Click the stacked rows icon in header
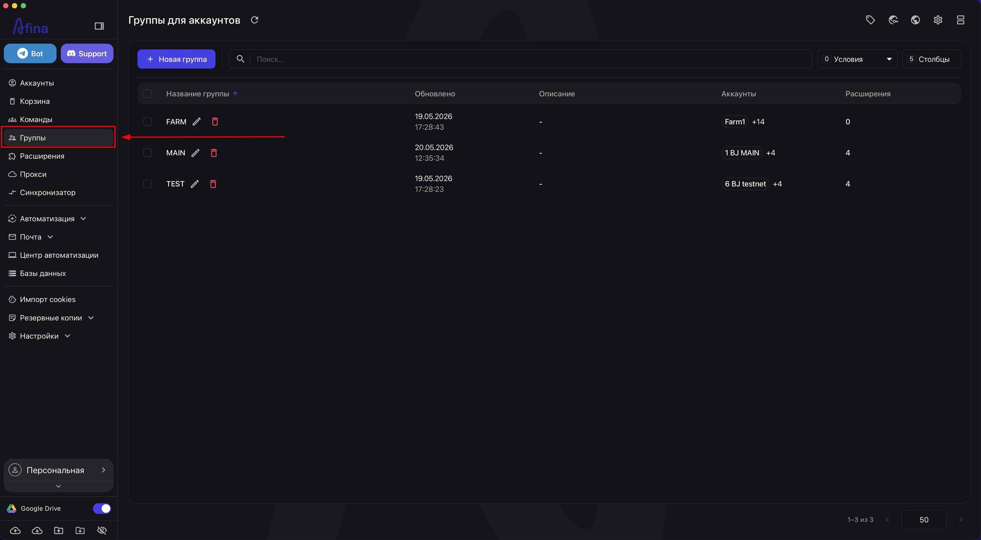 (x=961, y=20)
